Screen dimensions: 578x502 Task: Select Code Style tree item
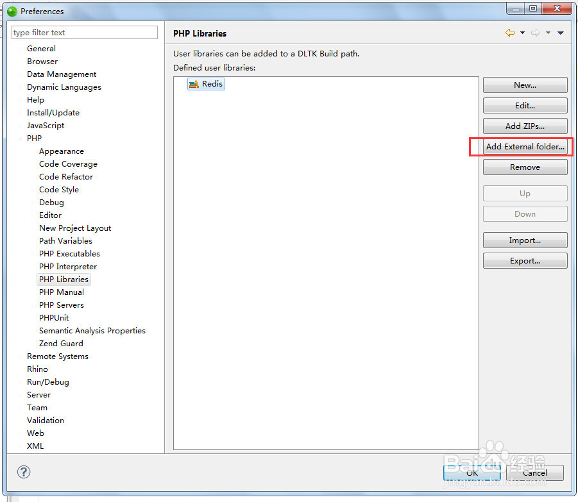pyautogui.click(x=59, y=190)
